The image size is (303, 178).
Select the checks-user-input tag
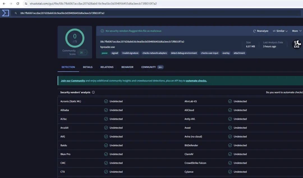(x=210, y=53)
